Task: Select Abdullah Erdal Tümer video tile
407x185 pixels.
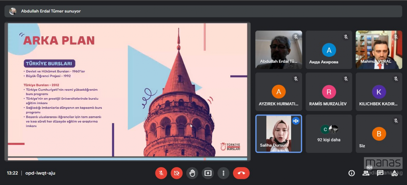Action: (279, 50)
